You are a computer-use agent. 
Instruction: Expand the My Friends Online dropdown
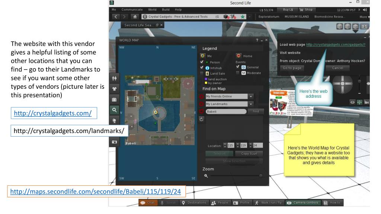click(x=251, y=96)
